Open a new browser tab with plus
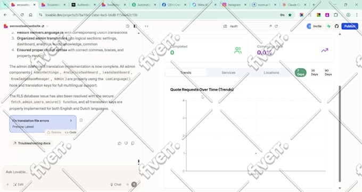The width and height of the screenshot is (362, 192). click(314, 5)
